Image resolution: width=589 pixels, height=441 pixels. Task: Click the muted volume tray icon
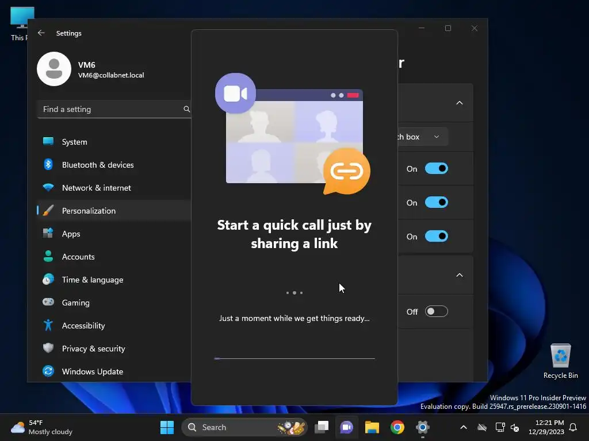(x=515, y=427)
